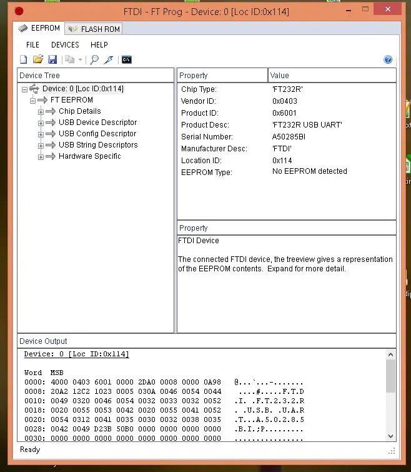Image resolution: width=411 pixels, height=472 pixels.
Task: Select the USB Device Descriptor tree item
Action: (97, 122)
